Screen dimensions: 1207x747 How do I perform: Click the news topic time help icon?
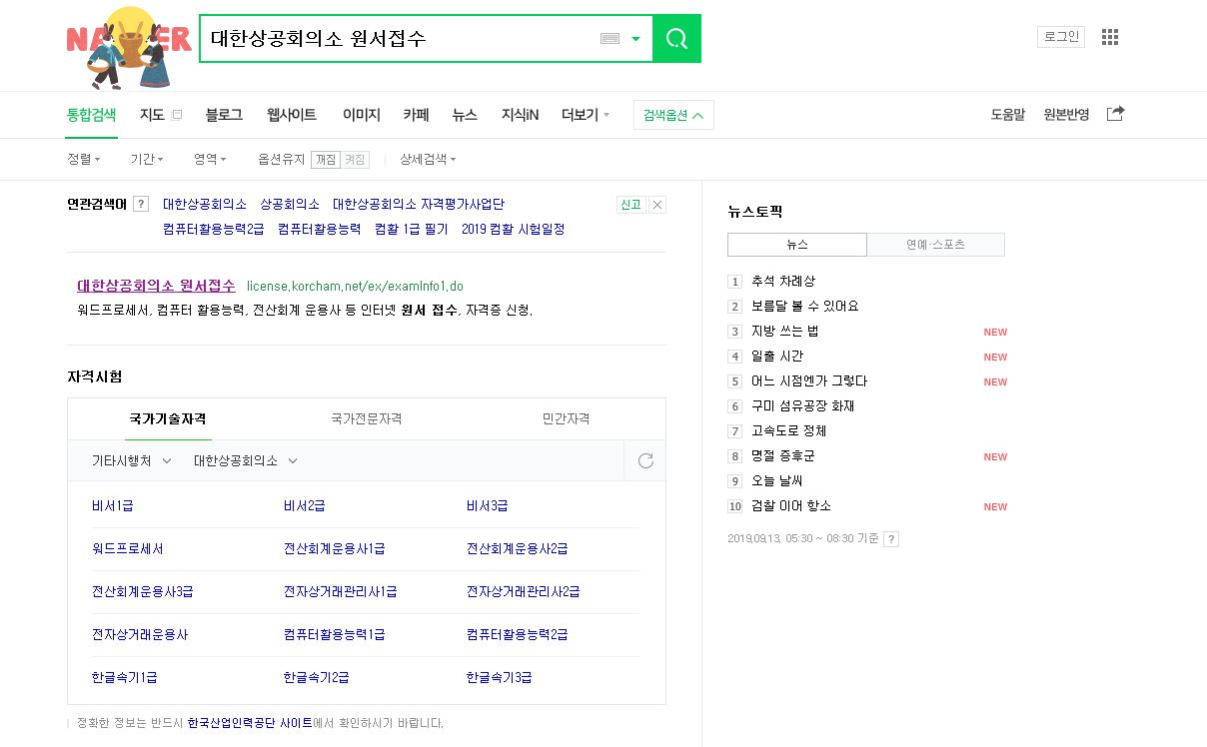click(x=891, y=539)
